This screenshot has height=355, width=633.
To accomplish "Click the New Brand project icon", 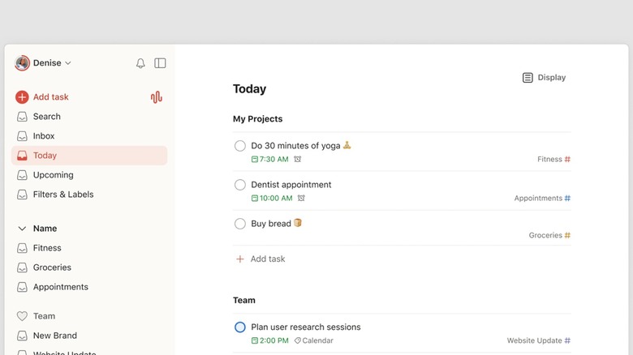I will point(22,336).
